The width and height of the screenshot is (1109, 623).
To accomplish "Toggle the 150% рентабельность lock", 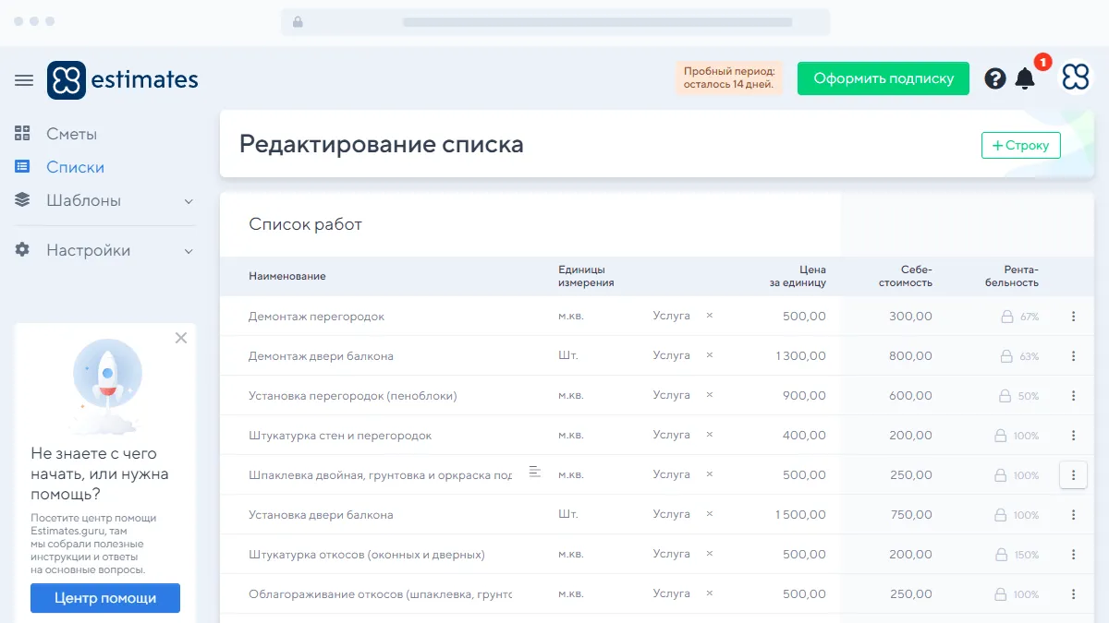I will point(1002,555).
